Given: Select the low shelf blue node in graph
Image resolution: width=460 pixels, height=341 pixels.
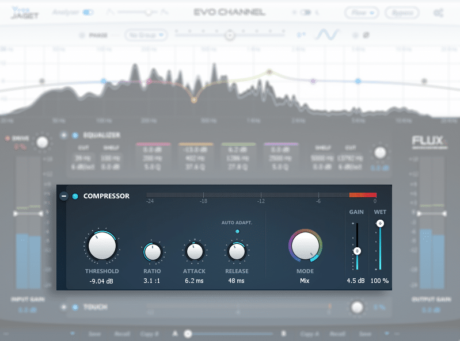Looking at the screenshot, I should 104,81.
